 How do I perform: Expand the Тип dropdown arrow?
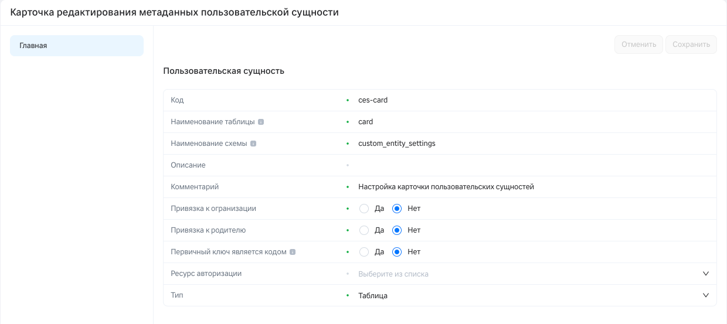tap(706, 295)
